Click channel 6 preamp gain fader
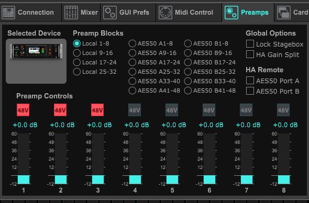 [x=209, y=159]
